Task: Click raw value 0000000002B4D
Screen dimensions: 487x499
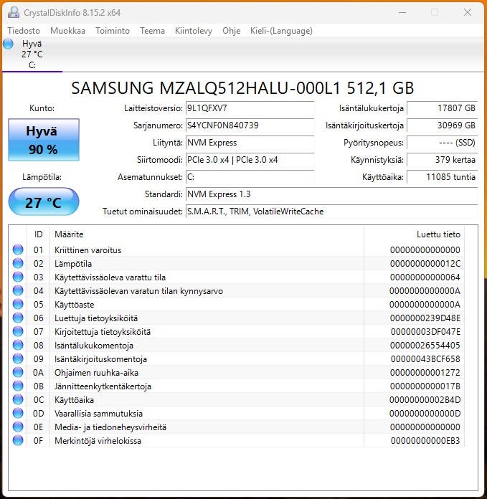Action: coord(425,400)
